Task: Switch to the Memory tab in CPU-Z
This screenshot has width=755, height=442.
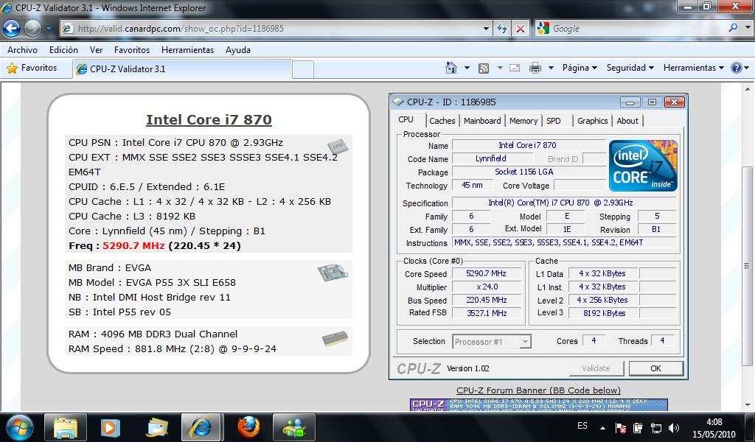Action: [x=523, y=121]
